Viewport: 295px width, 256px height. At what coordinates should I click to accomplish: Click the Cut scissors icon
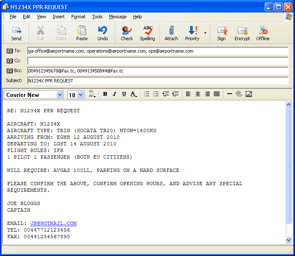click(41, 31)
